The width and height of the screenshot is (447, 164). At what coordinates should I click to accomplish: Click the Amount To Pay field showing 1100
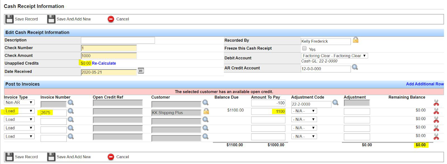[268, 111]
